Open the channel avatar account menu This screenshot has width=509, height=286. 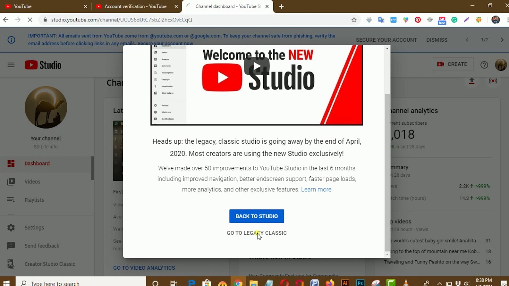pyautogui.click(x=501, y=65)
